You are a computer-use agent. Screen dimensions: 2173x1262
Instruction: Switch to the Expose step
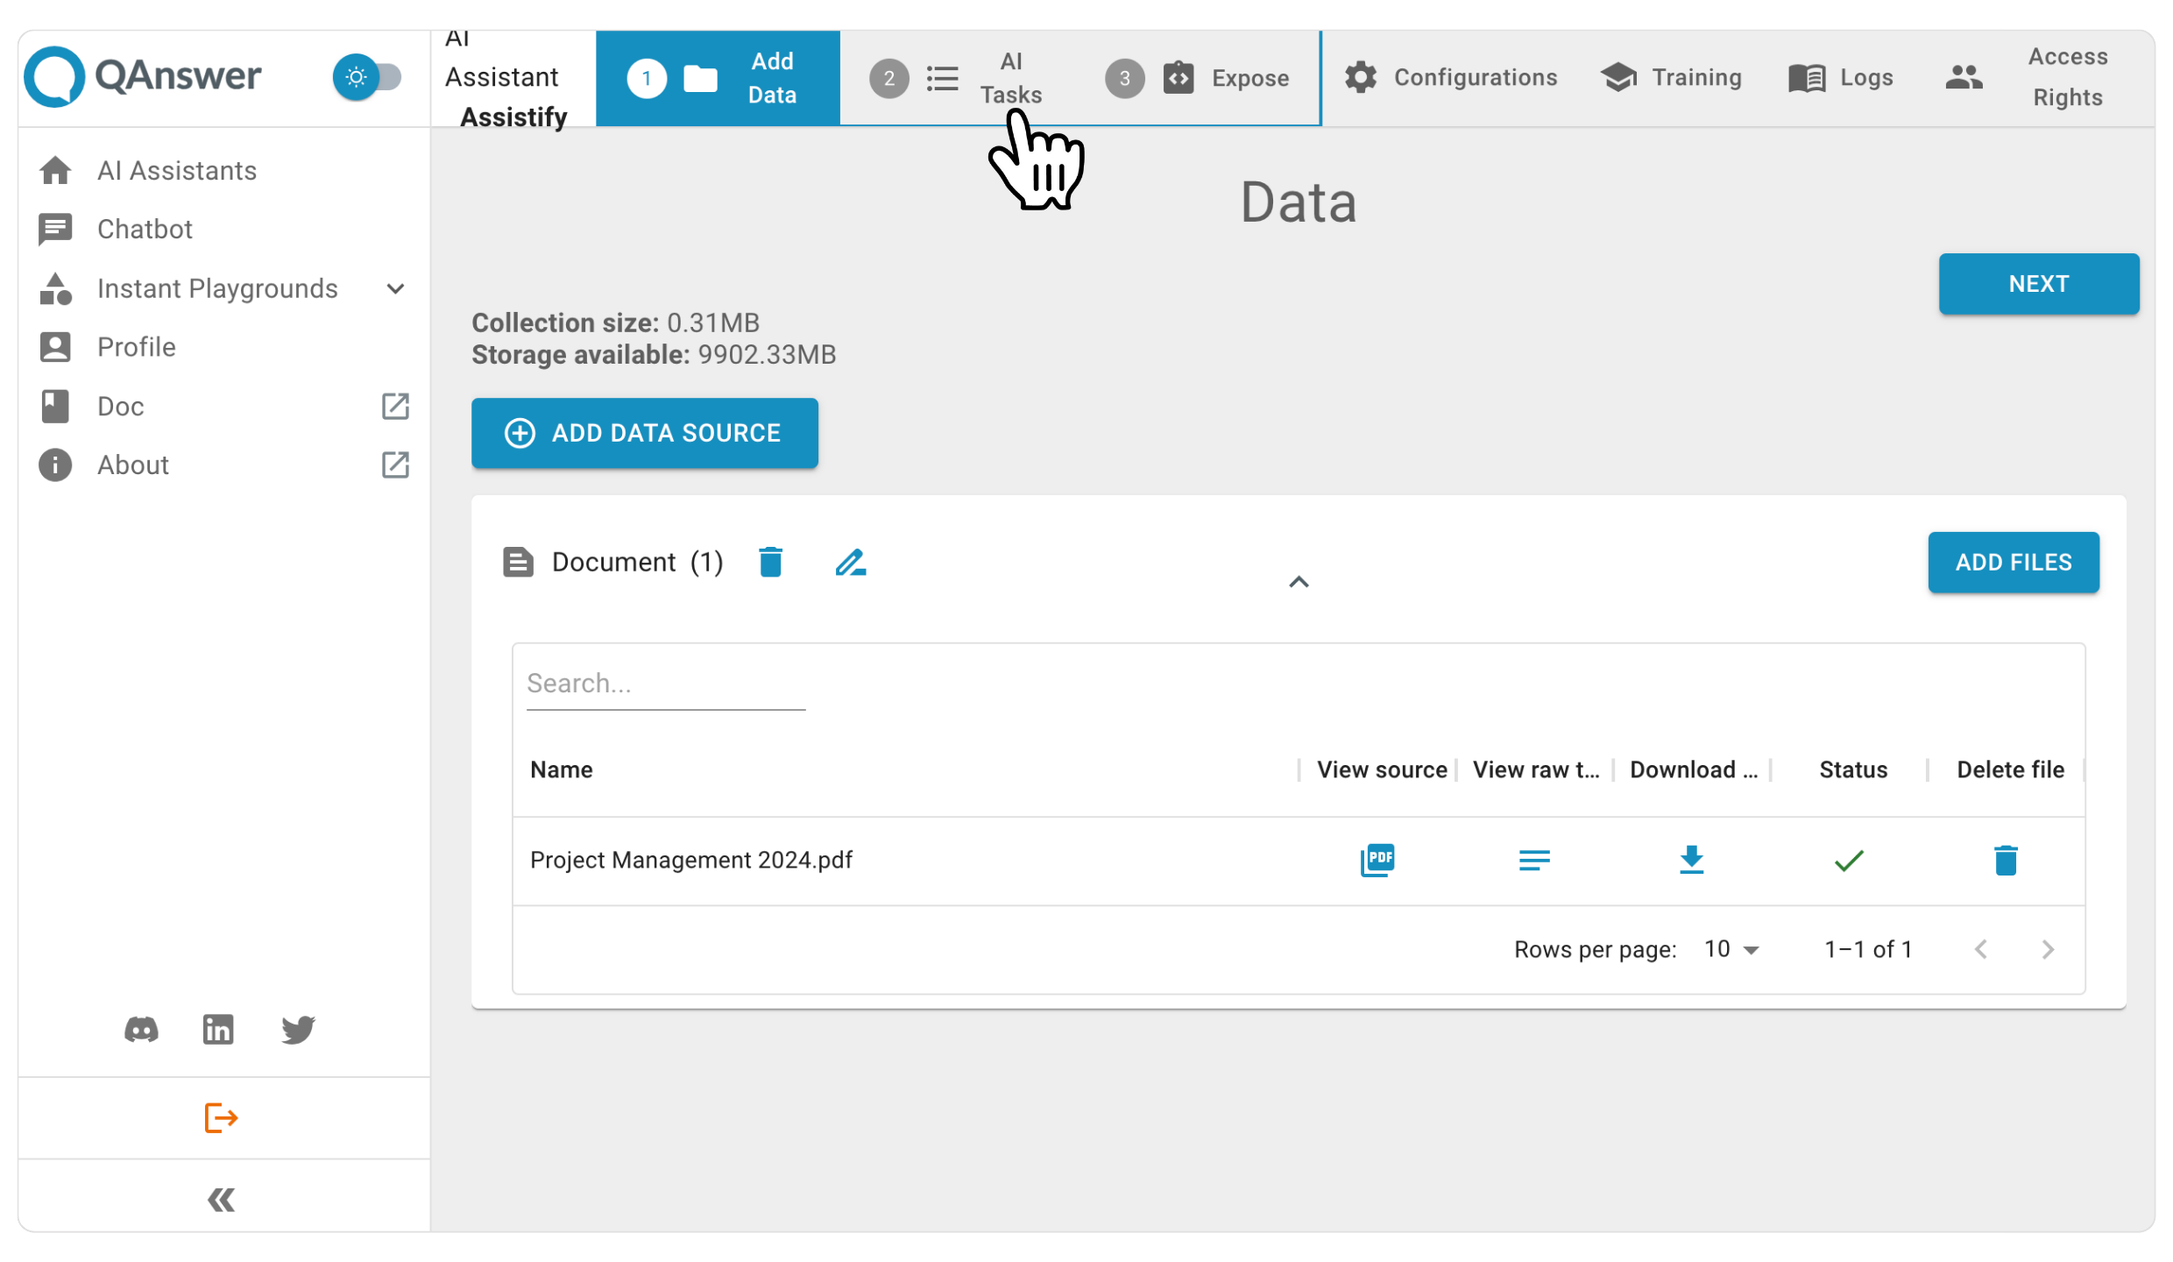(x=1198, y=78)
